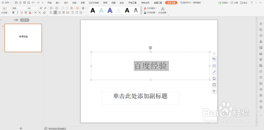Align text to the right
Viewport: 264px width, 130px height.
point(59,12)
